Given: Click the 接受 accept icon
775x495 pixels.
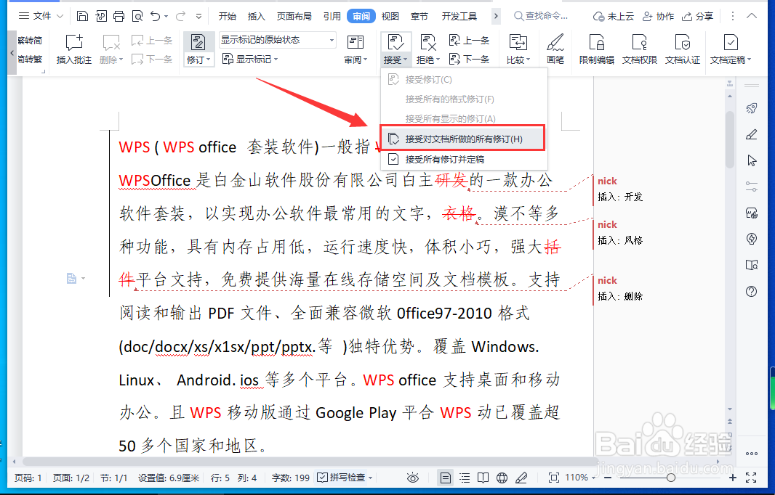Looking at the screenshot, I should click(395, 42).
